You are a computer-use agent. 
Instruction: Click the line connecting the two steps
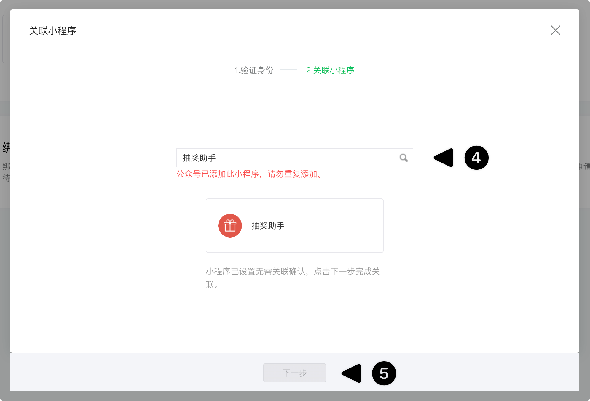pos(288,70)
